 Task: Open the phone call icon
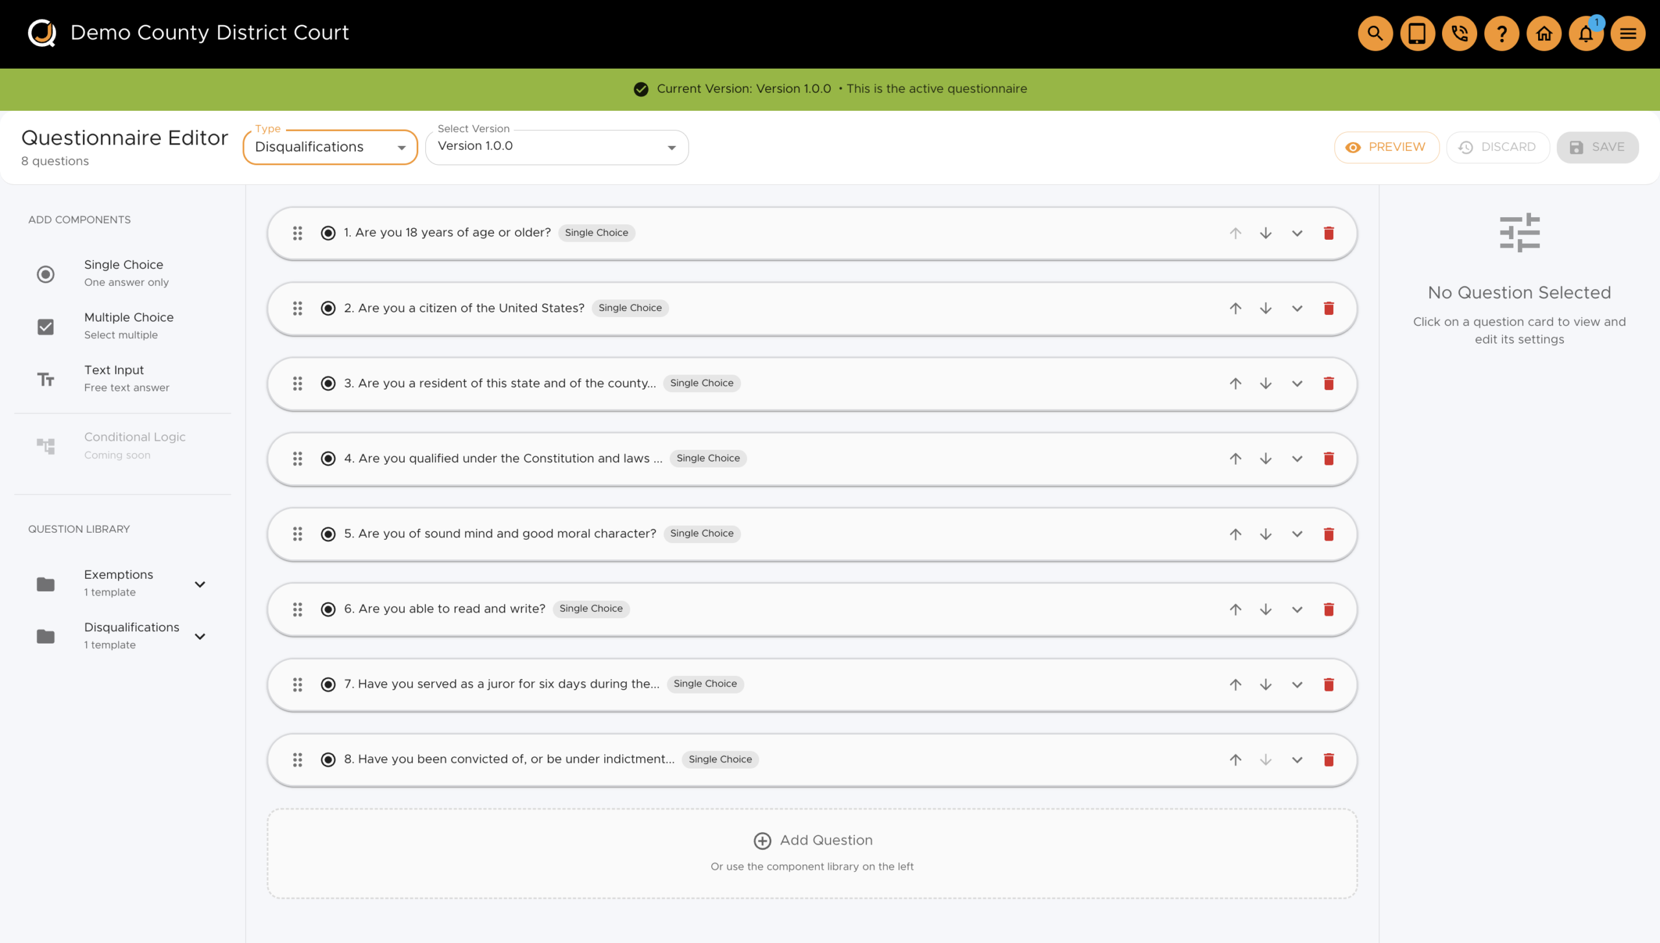[x=1459, y=33]
